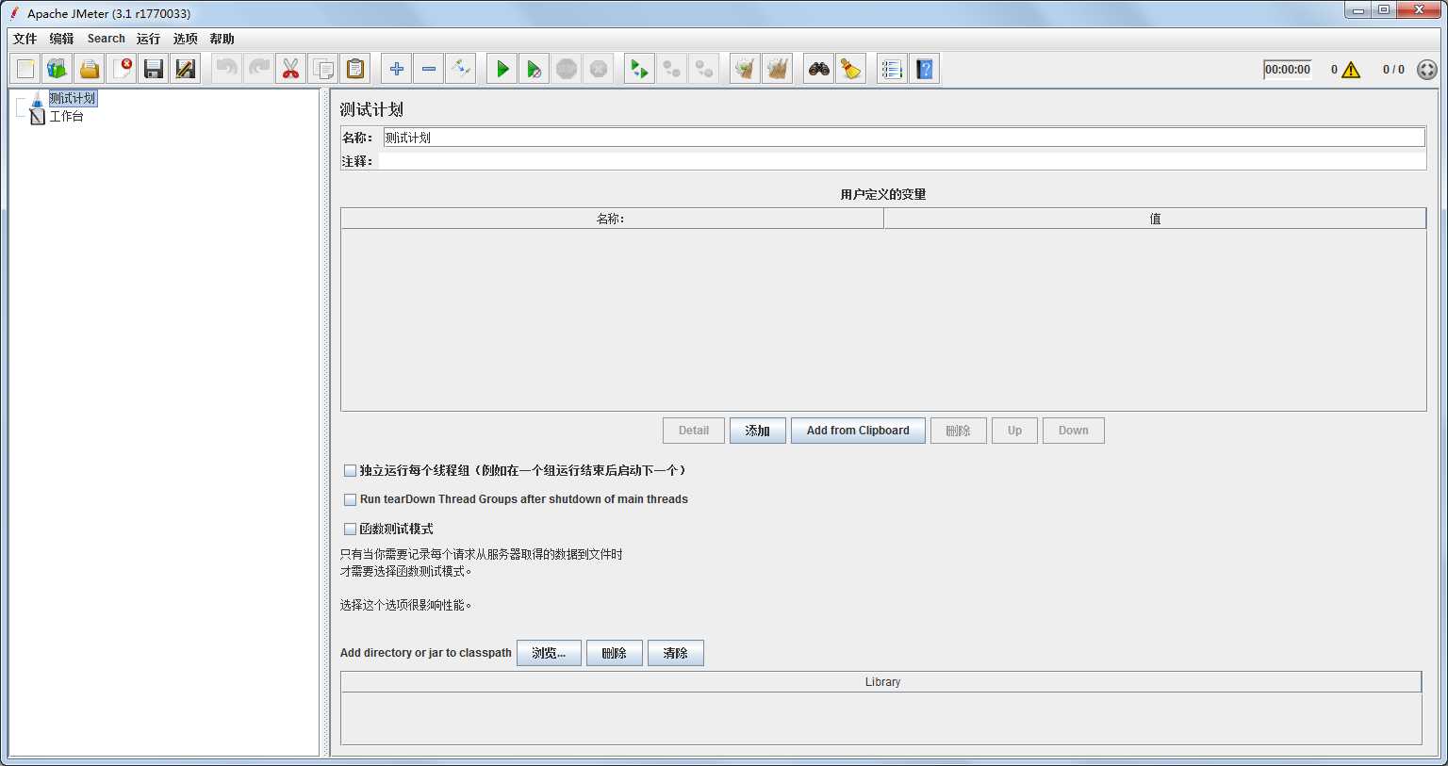Click the Open file folder icon
This screenshot has width=1448, height=766.
(90, 69)
